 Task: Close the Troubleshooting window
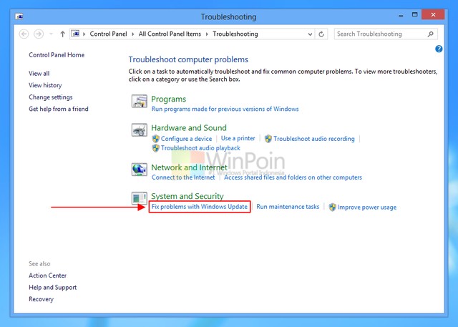[x=433, y=14]
